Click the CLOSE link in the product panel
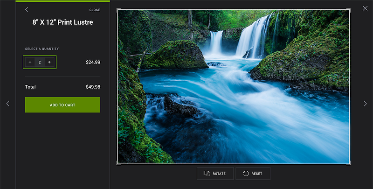This screenshot has width=373, height=189. coord(95,10)
